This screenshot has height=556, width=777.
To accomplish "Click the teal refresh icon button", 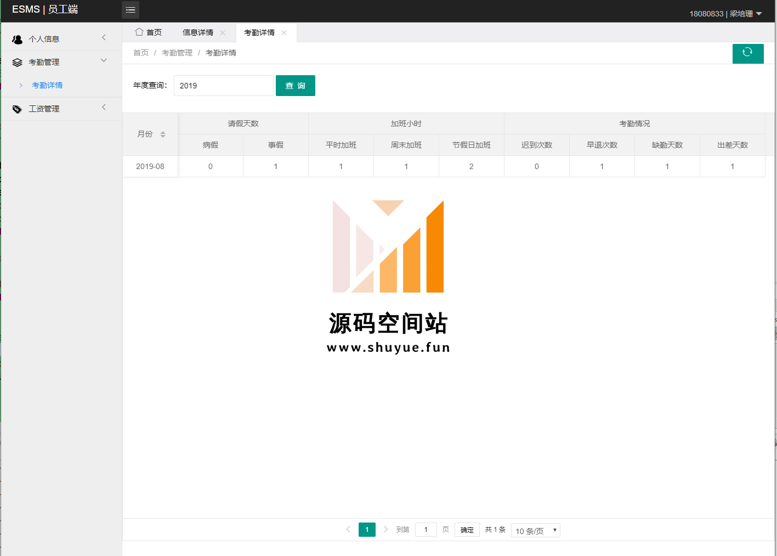I will point(748,53).
